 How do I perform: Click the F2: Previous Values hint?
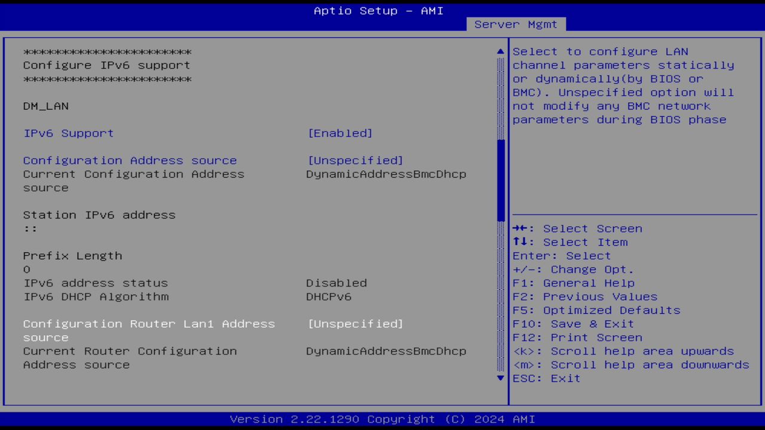(585, 297)
